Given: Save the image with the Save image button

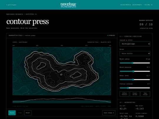Looking at the screenshot, I should coord(109,113).
